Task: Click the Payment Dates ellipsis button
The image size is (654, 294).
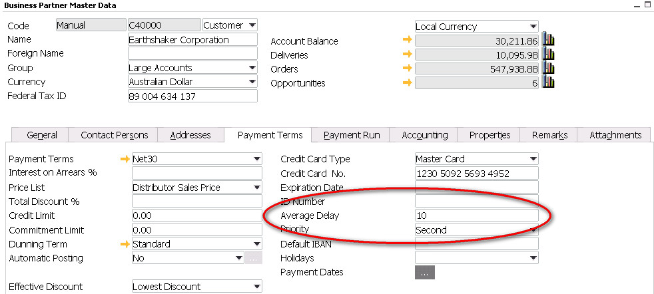Action: (424, 273)
